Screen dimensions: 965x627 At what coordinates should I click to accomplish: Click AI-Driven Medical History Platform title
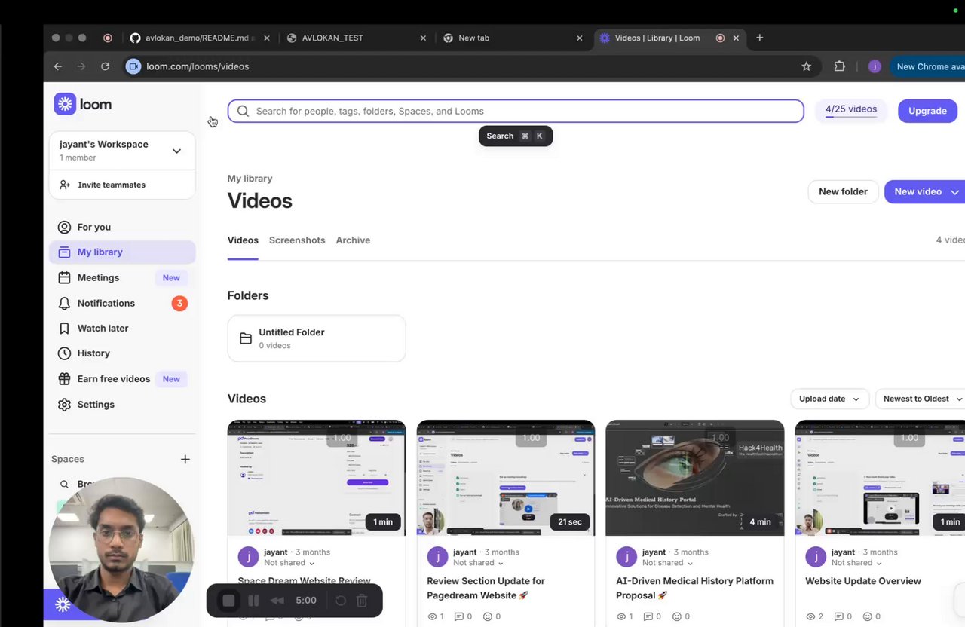tap(694, 588)
